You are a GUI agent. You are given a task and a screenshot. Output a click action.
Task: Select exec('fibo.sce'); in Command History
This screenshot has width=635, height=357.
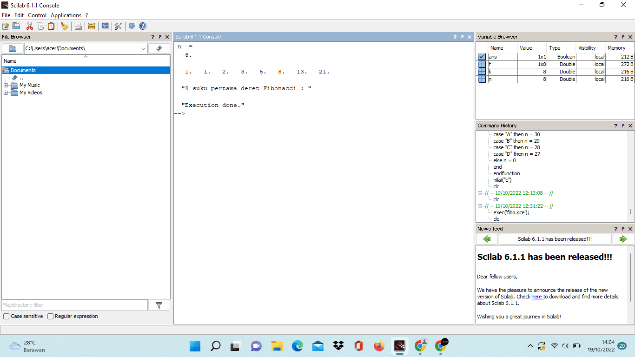coord(511,212)
